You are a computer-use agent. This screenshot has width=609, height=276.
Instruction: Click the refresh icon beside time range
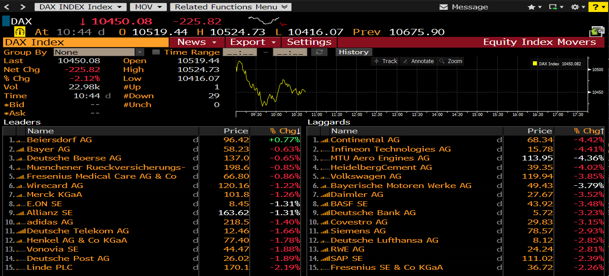319,52
